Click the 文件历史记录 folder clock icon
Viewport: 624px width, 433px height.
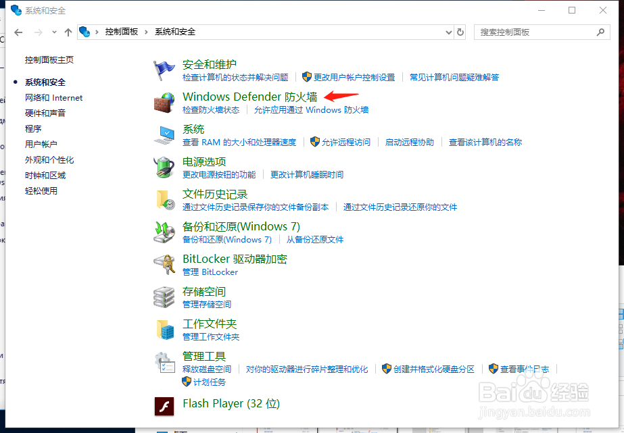tap(165, 200)
